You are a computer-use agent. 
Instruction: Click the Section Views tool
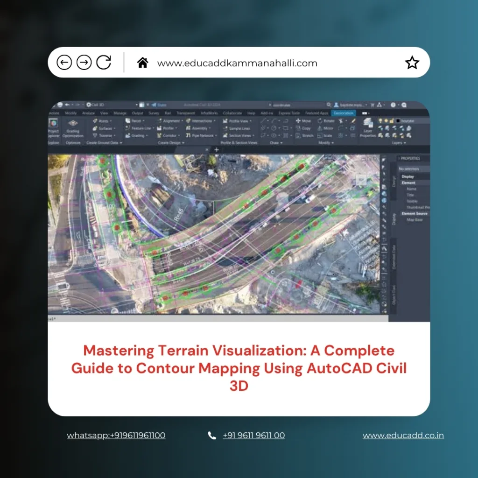(239, 135)
